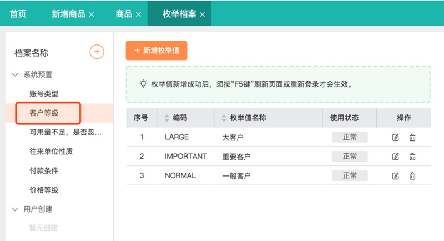Delete the NORMAL enum row
The height and width of the screenshot is (241, 444).
[x=412, y=176]
